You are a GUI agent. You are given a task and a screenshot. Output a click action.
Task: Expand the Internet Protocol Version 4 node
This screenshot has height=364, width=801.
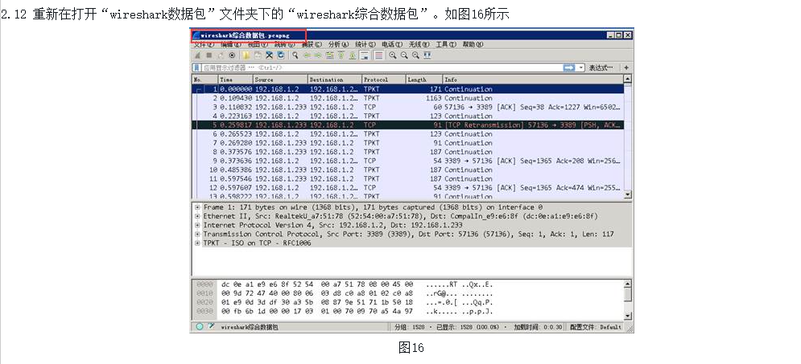click(x=197, y=225)
